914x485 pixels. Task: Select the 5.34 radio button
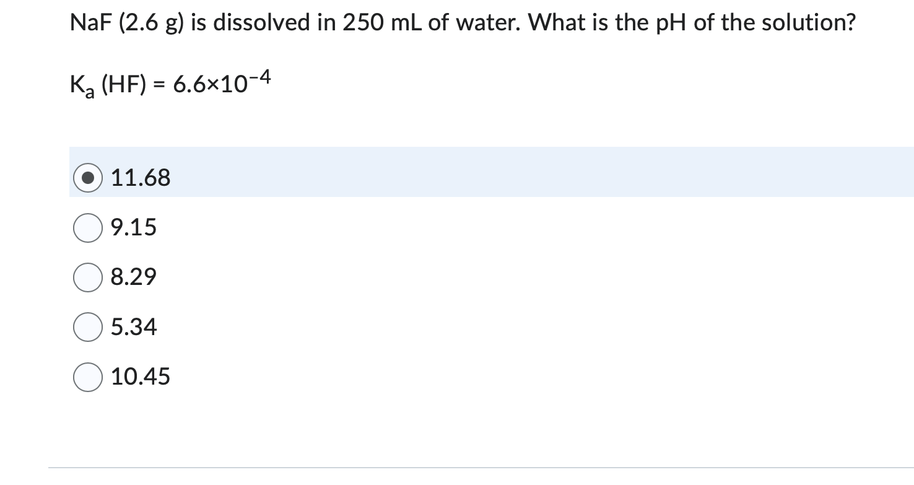coord(87,327)
